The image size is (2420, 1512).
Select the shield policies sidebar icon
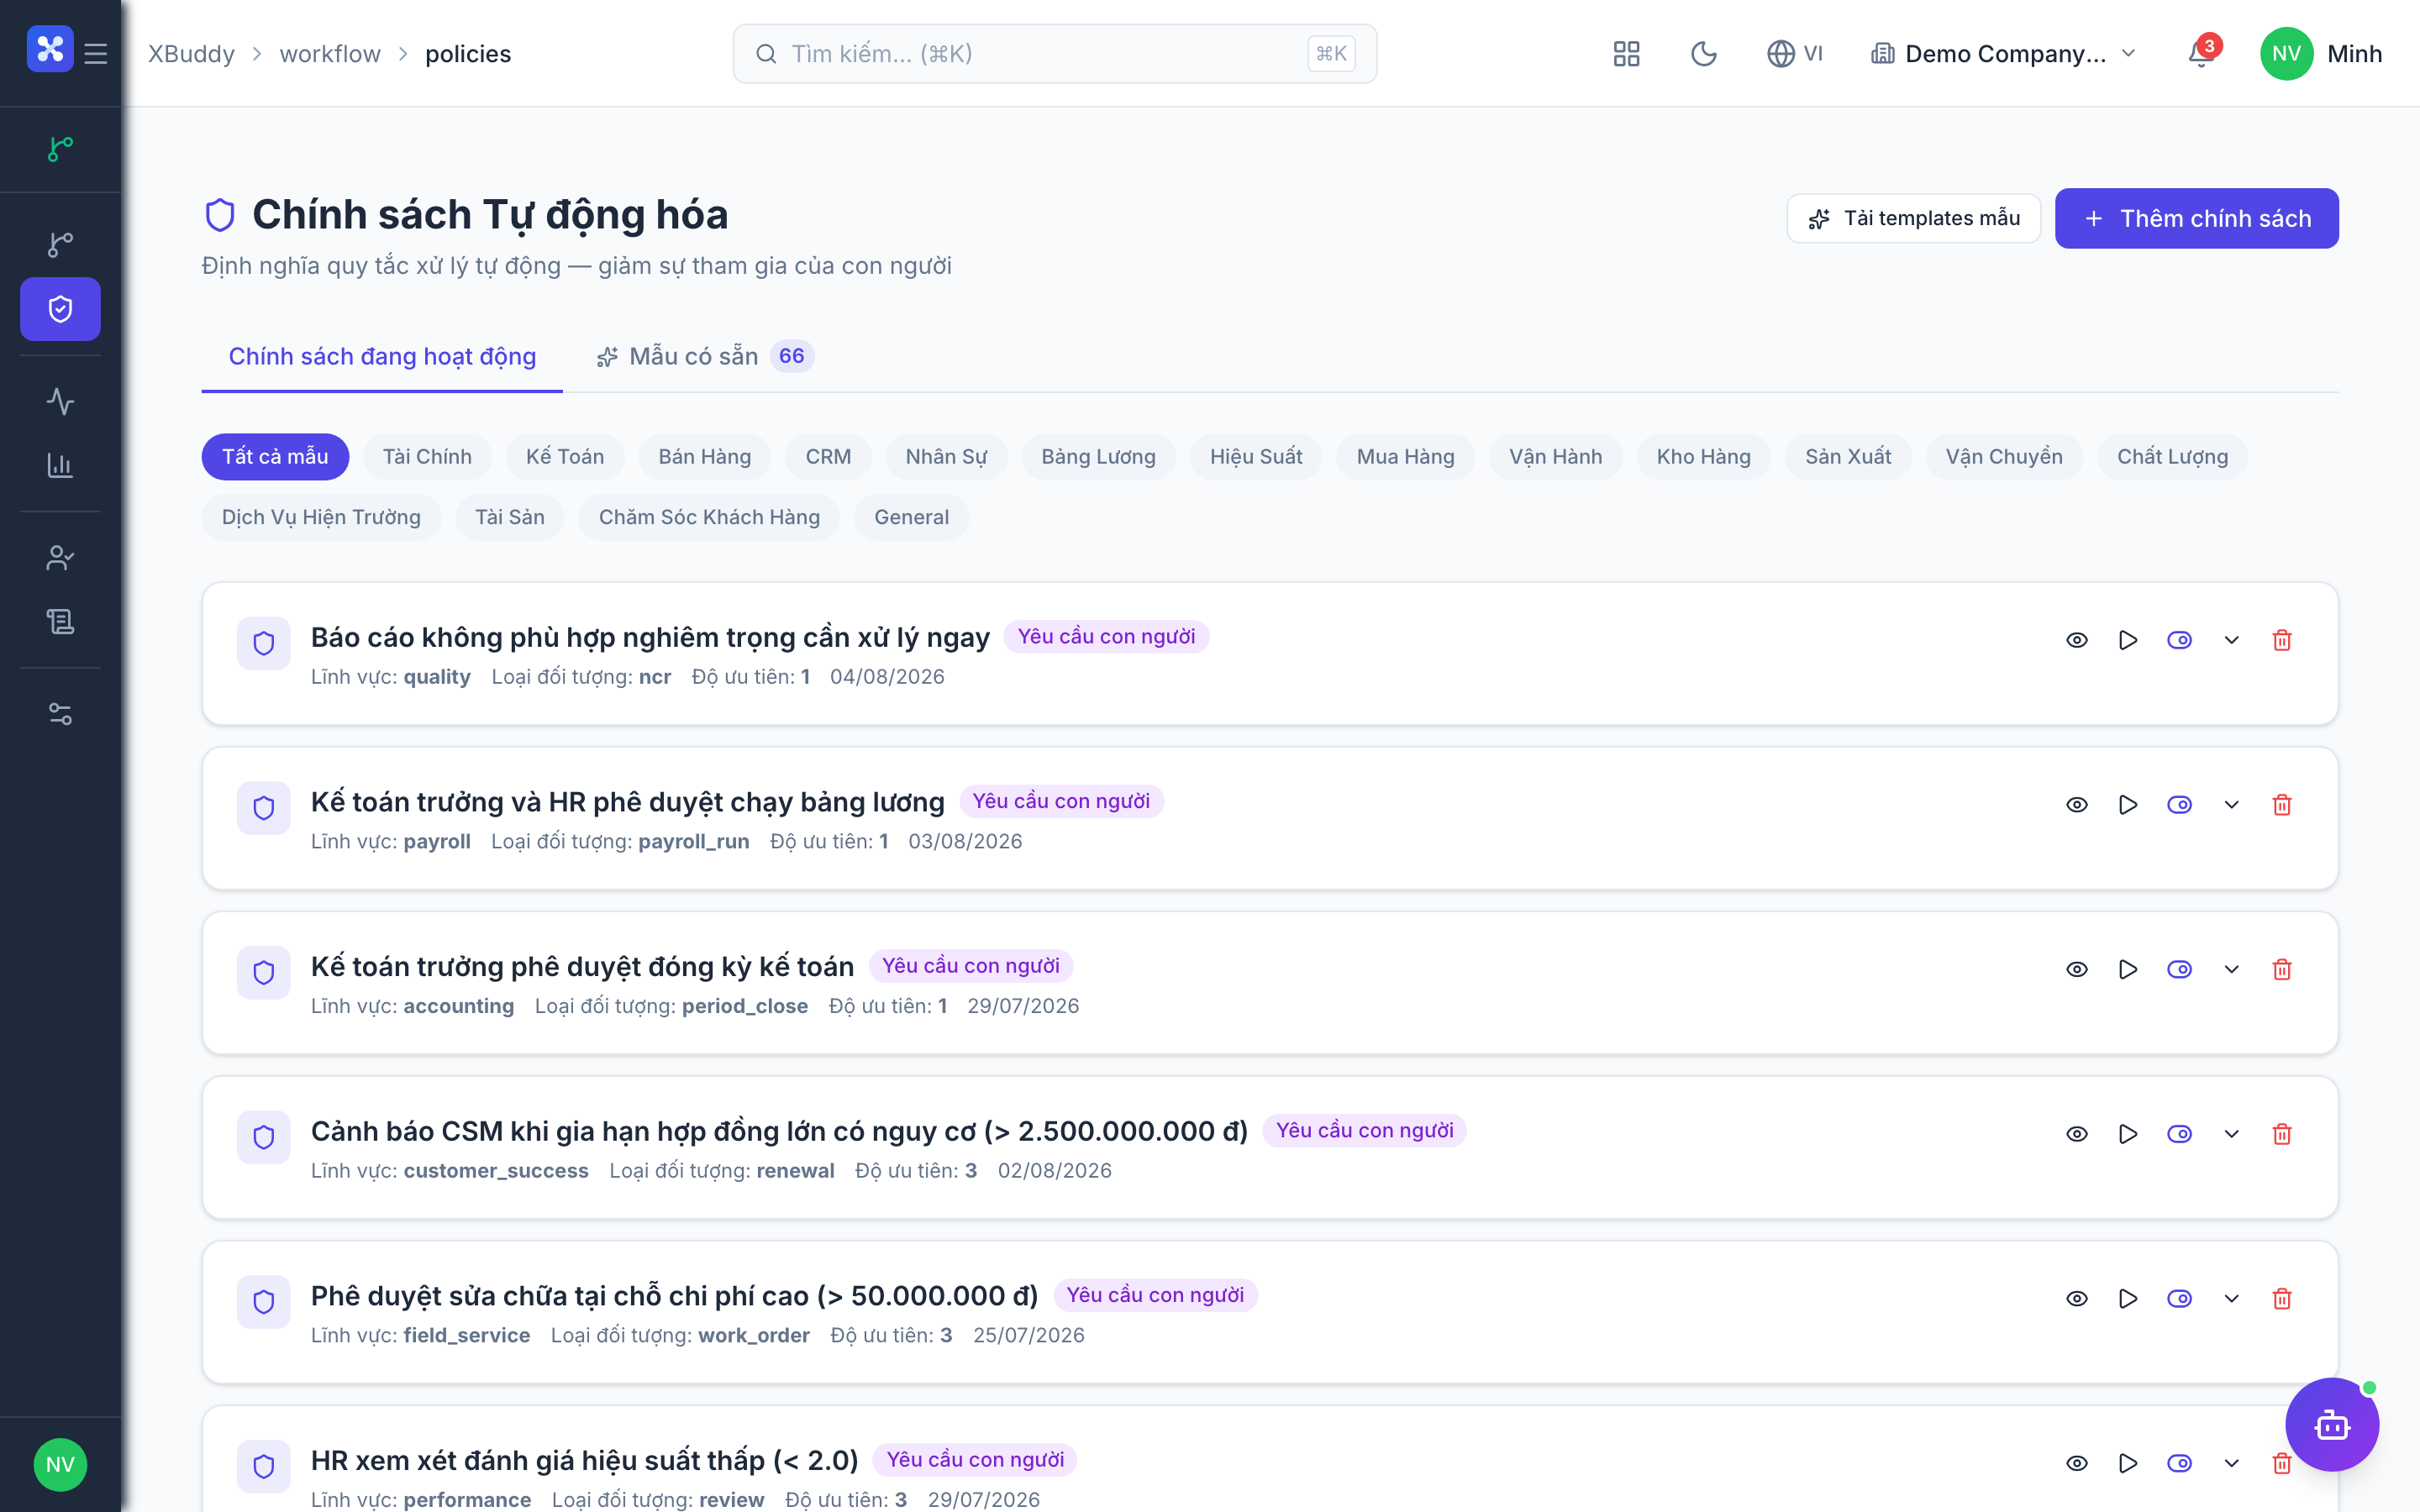pos(60,309)
